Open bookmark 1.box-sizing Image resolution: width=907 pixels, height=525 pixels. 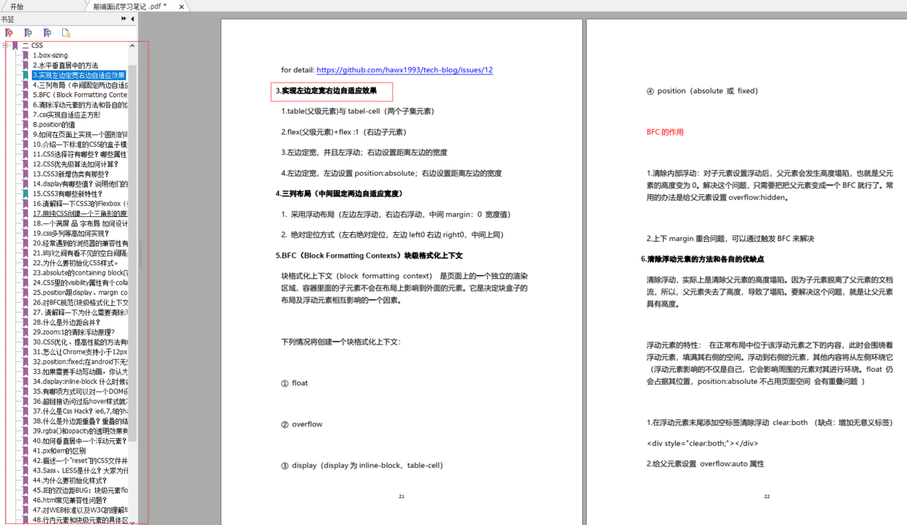click(50, 55)
